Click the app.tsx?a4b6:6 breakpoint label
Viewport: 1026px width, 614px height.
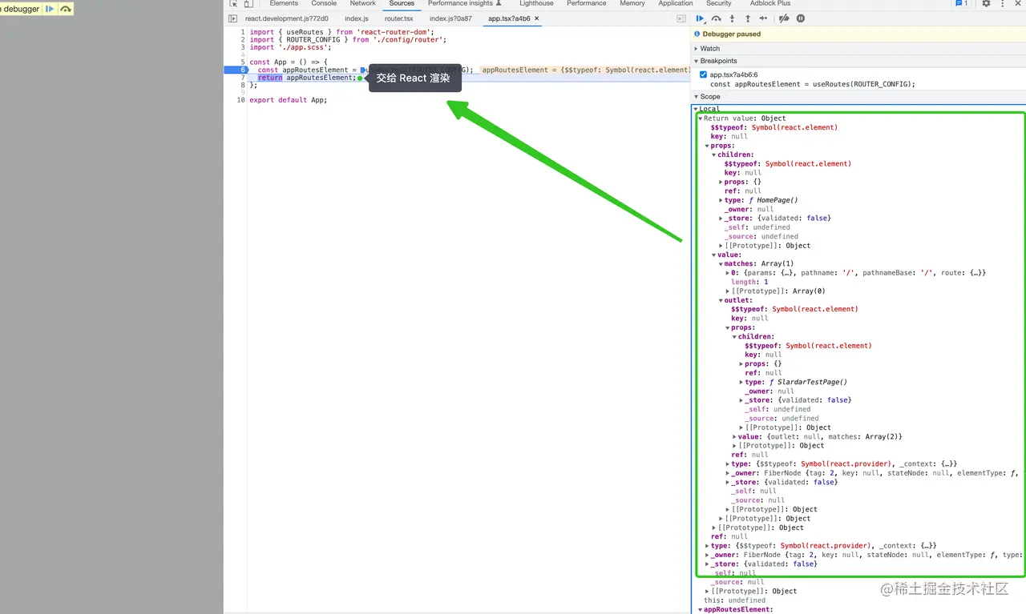[733, 74]
